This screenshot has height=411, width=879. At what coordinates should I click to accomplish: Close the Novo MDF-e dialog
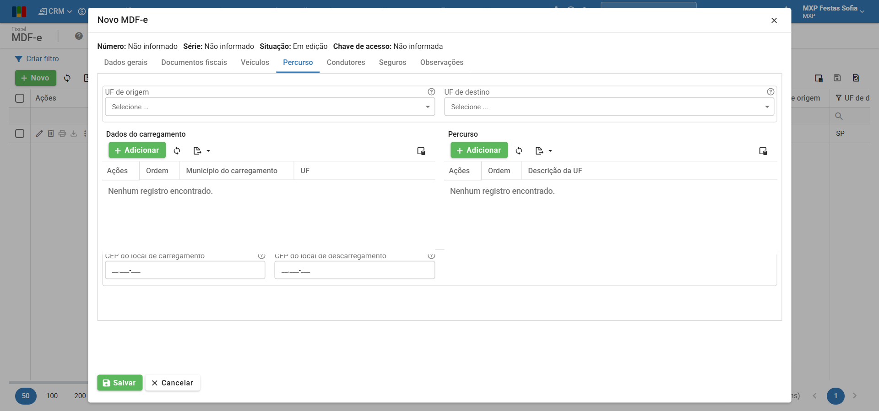click(x=774, y=21)
